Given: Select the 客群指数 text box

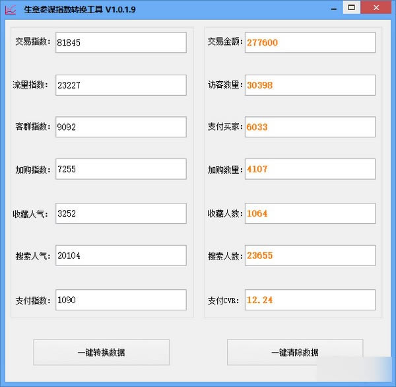Looking at the screenshot, I should tap(121, 127).
